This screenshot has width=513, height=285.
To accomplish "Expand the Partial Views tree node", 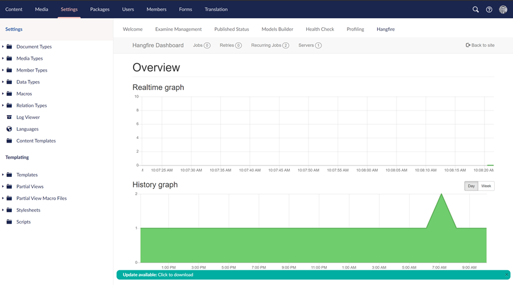I will (3, 186).
